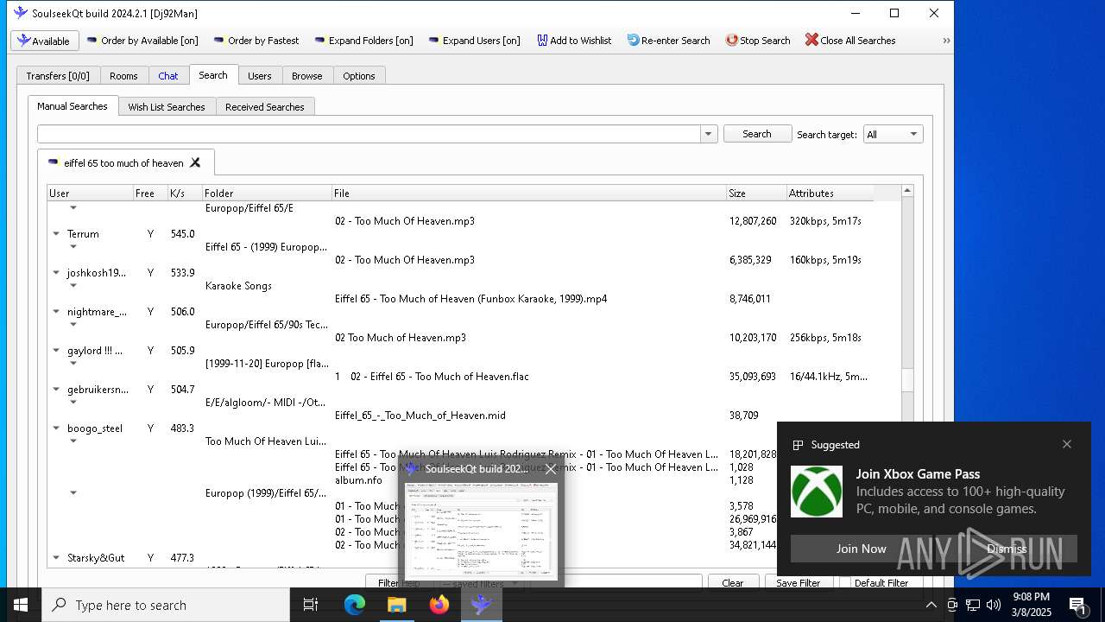
Task: Collapse the Terrum user row
Action: click(x=56, y=234)
